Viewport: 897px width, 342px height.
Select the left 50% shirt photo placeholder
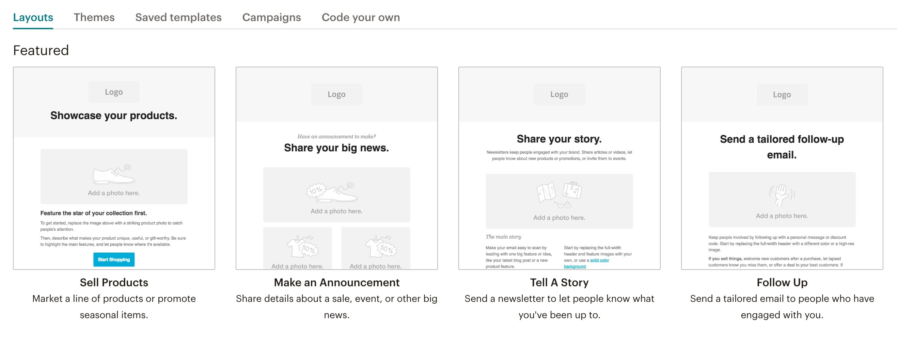coord(297,248)
